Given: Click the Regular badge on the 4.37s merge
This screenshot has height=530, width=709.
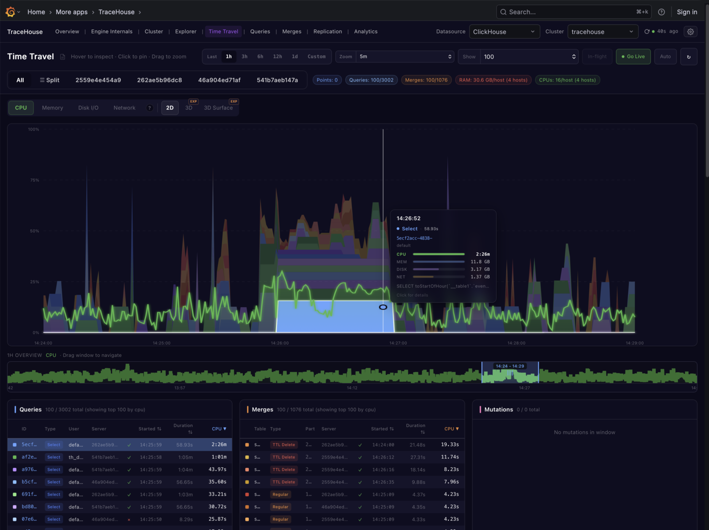Looking at the screenshot, I should tap(280, 495).
